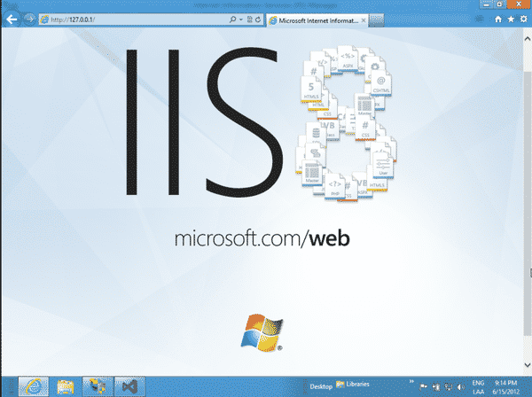Click the forward navigation arrow
The image size is (532, 397).
tap(30, 19)
